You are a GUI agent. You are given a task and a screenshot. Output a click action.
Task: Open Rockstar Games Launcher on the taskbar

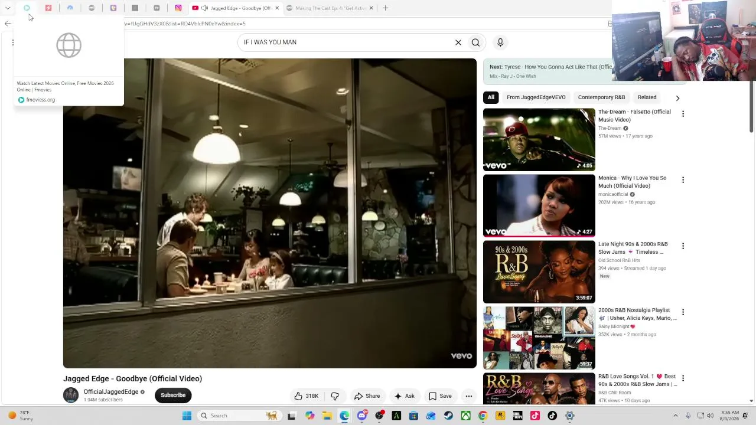(x=500, y=416)
